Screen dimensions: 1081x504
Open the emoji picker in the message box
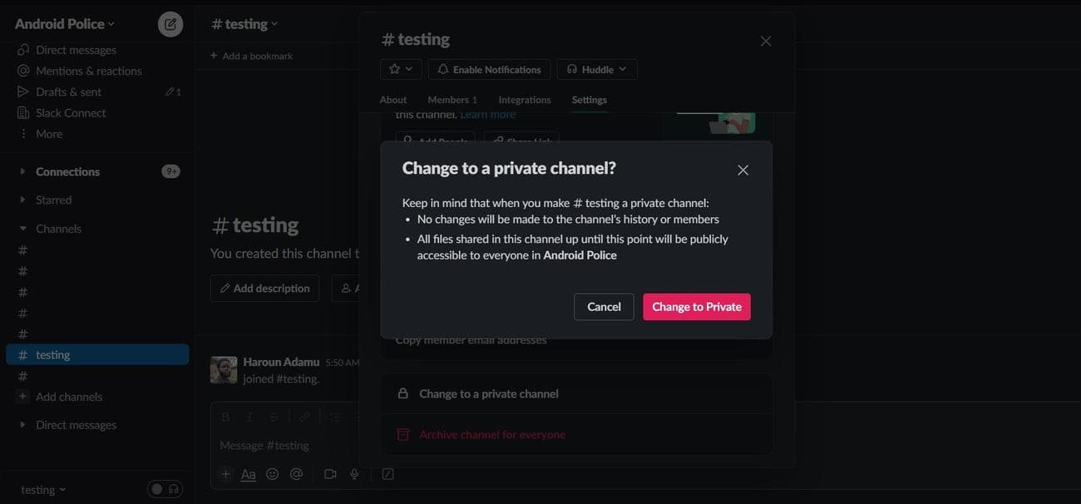coord(272,473)
